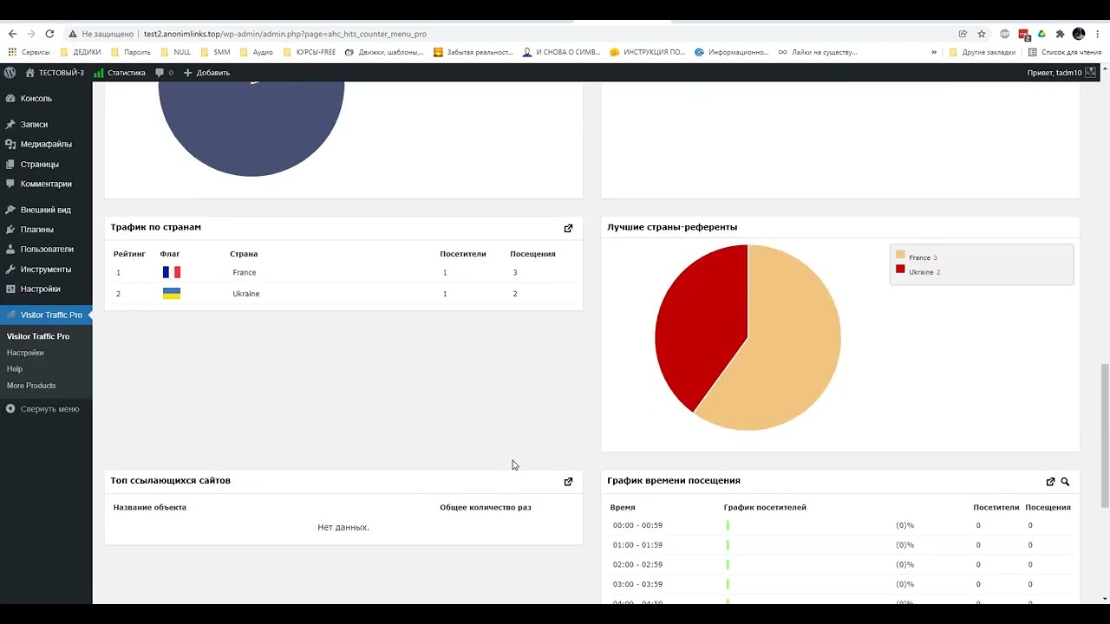This screenshot has width=1110, height=624.
Task: Open Статистика in the admin bar
Action: click(x=120, y=73)
